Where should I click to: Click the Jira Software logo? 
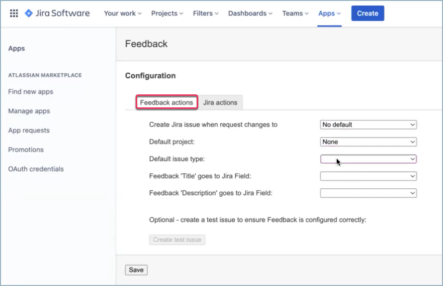pyautogui.click(x=57, y=13)
